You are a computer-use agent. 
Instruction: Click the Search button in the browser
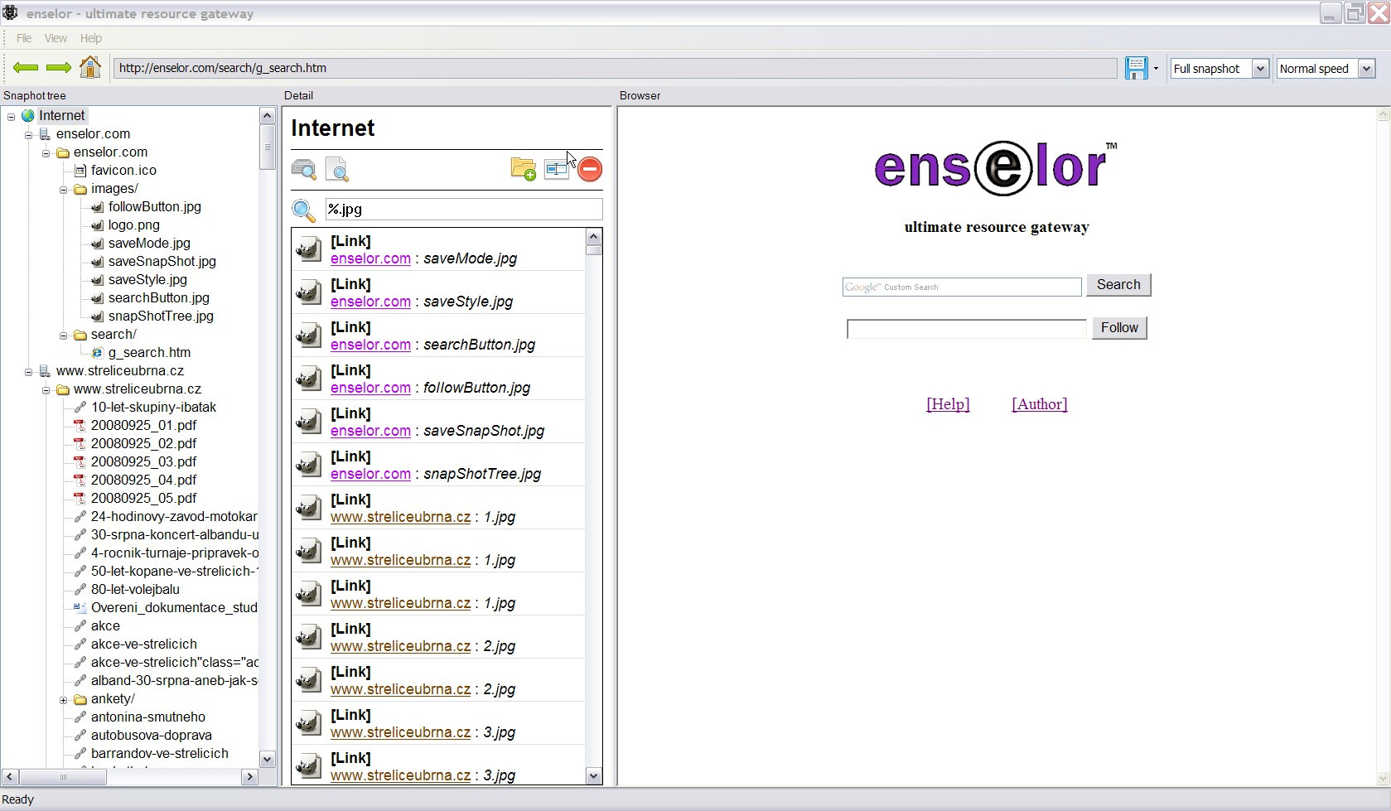[x=1118, y=285]
